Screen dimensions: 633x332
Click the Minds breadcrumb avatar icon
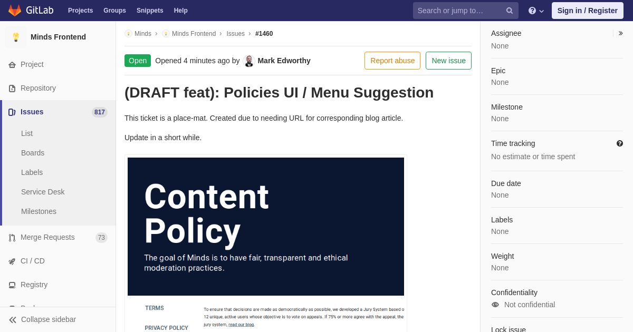[x=128, y=34]
